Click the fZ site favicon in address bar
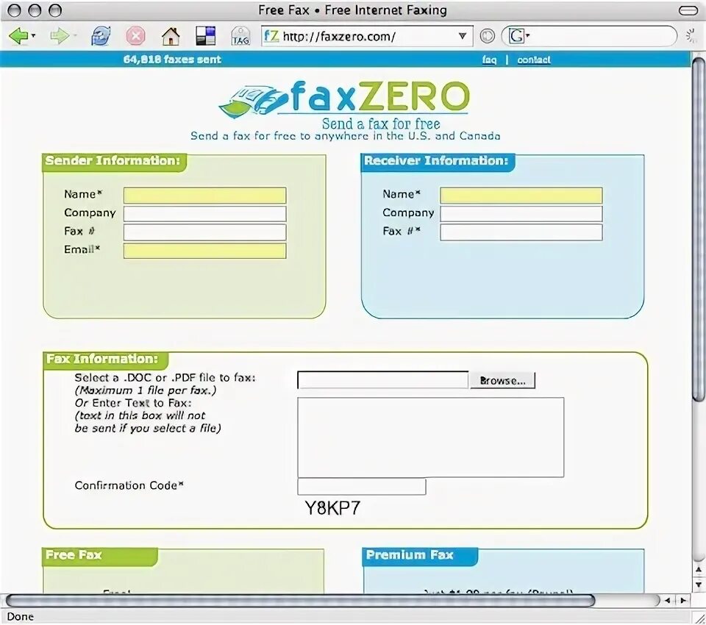 click(271, 36)
